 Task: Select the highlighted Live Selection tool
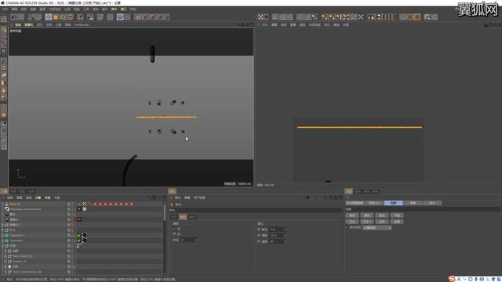48,17
